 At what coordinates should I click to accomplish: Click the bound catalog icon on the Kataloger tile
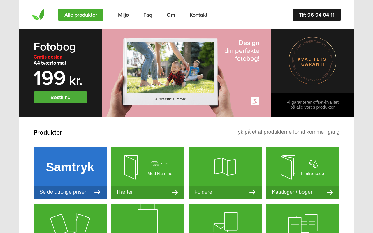point(288,167)
